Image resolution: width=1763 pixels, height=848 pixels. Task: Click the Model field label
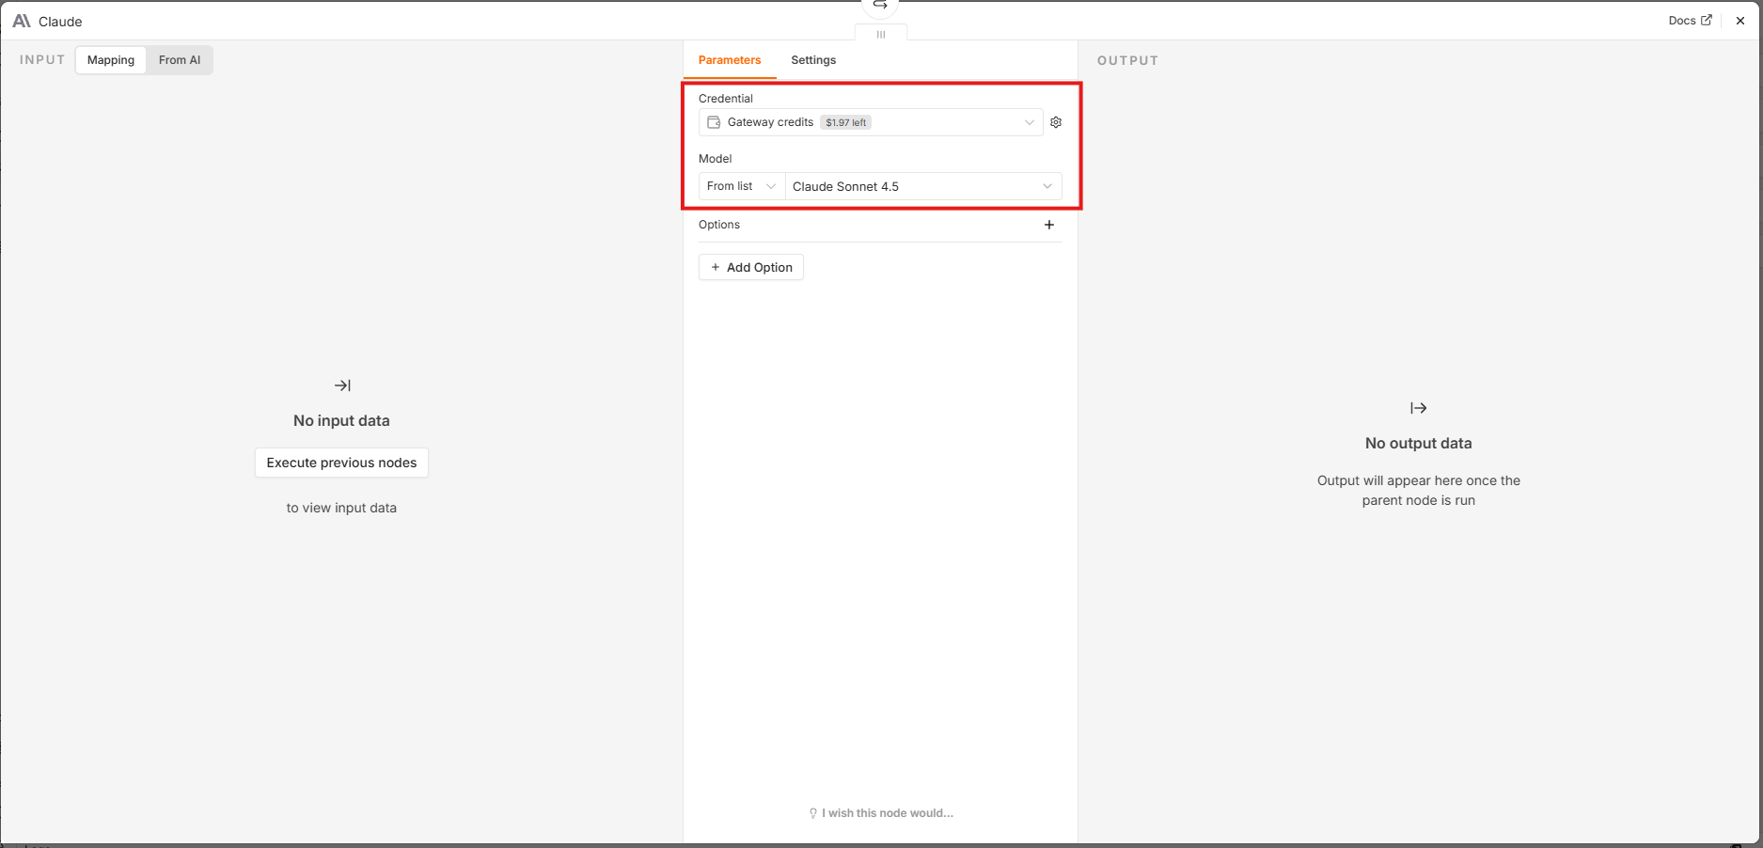click(x=716, y=159)
